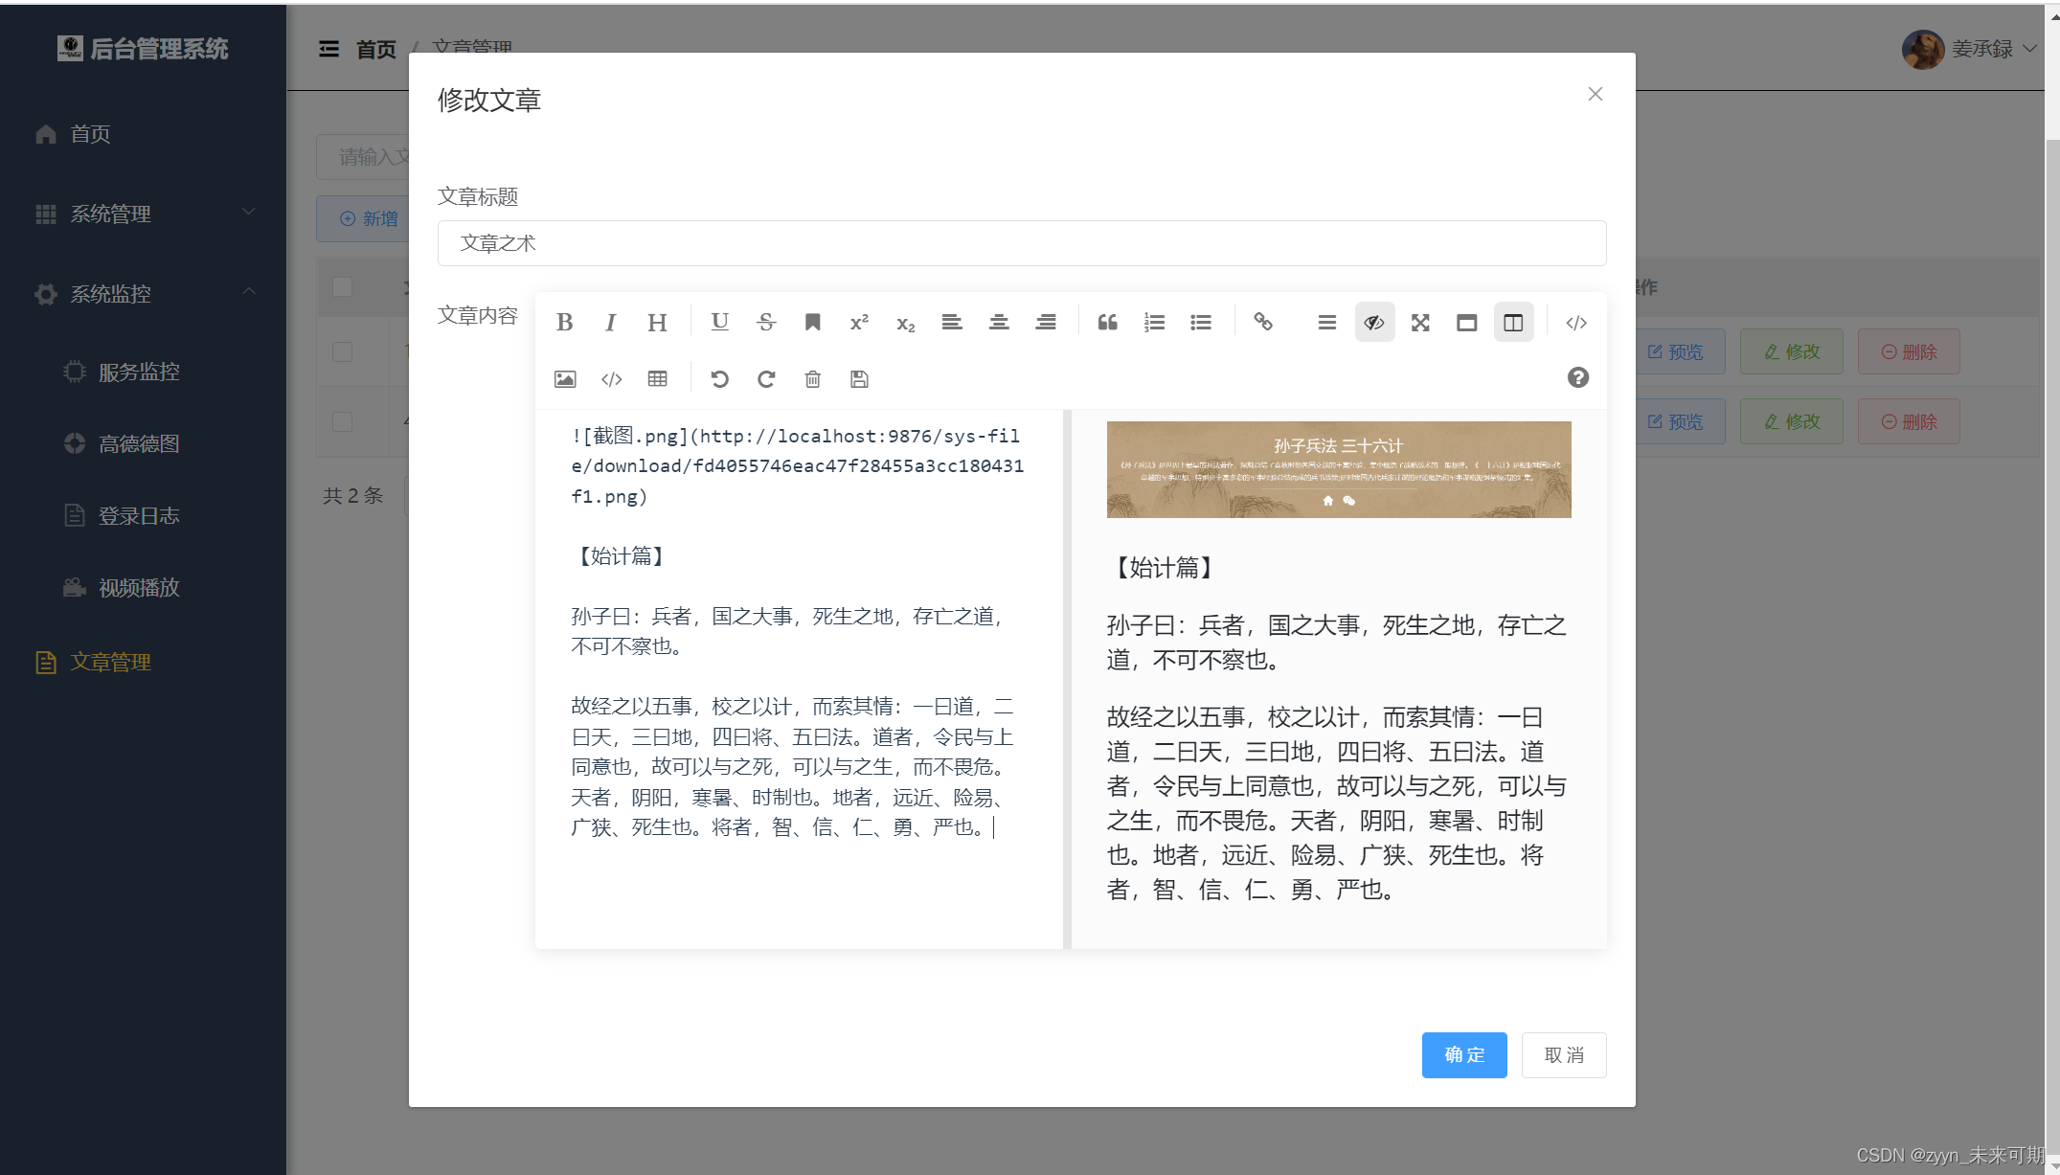Insert a blockquote
Image resolution: width=2060 pixels, height=1175 pixels.
point(1107,322)
